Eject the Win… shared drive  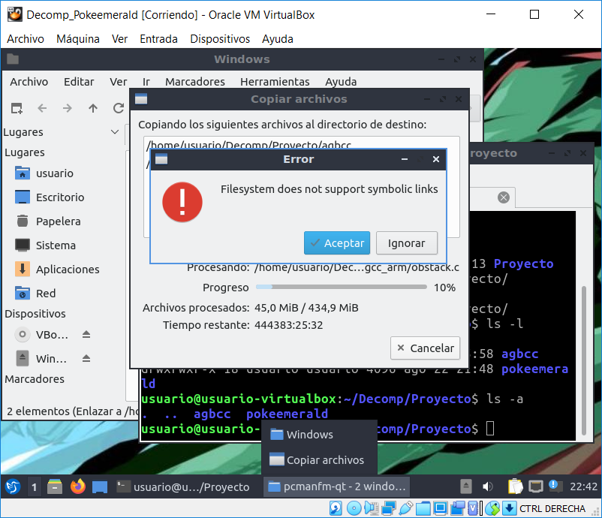tap(86, 359)
